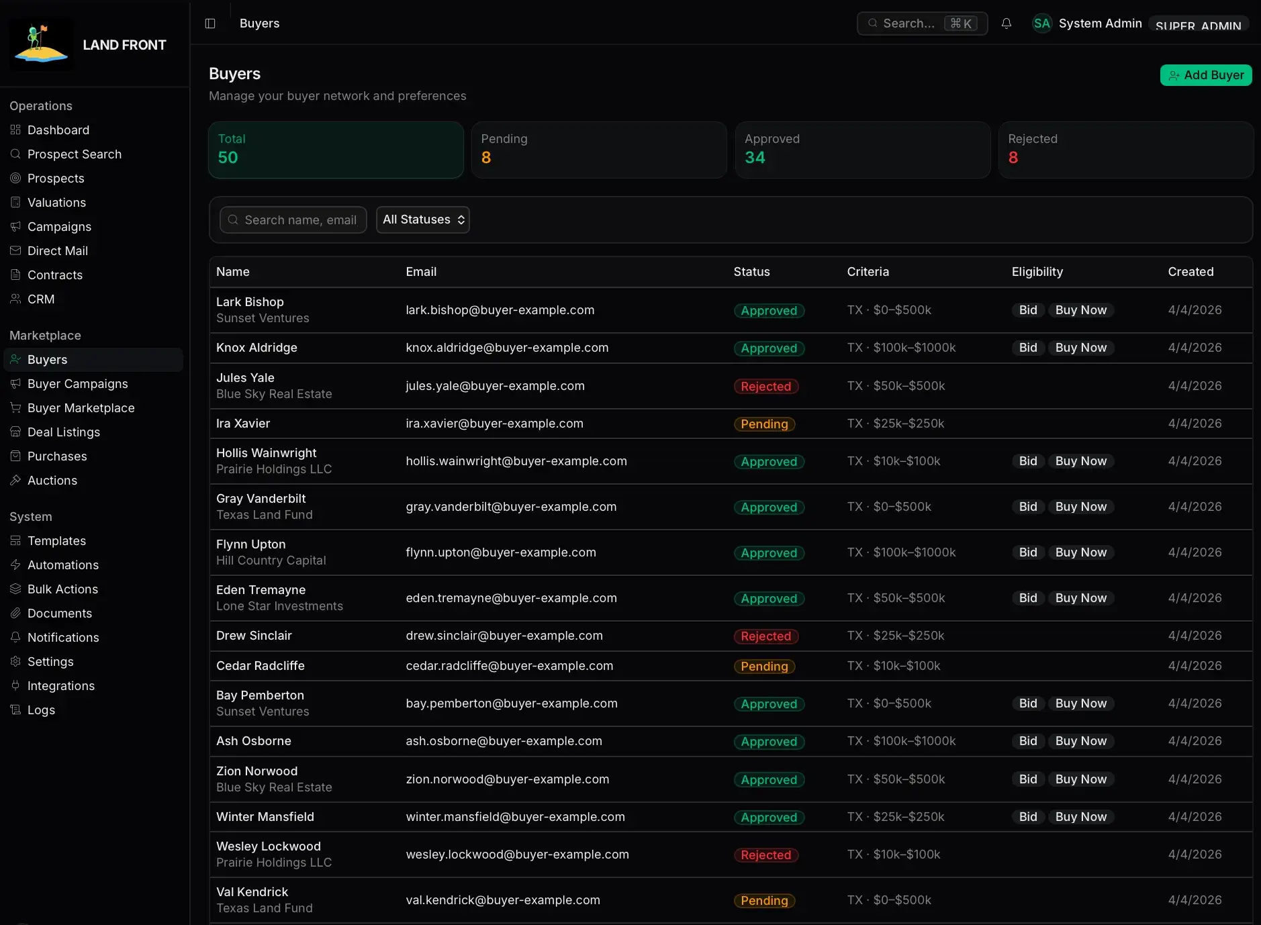Image resolution: width=1261 pixels, height=925 pixels.
Task: Filter by Approved 34 card
Action: coord(863,150)
